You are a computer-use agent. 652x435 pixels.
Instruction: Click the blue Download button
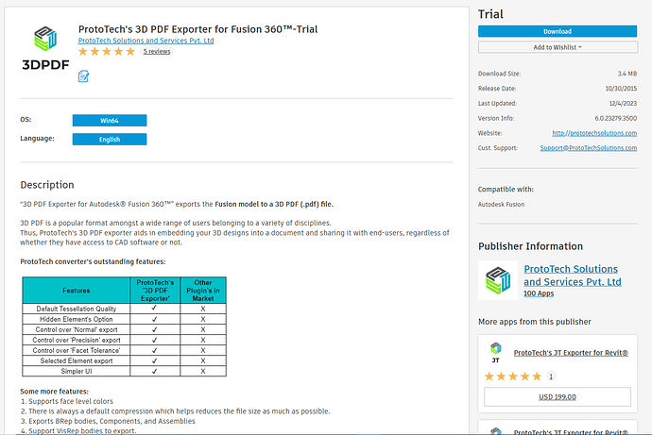(558, 31)
